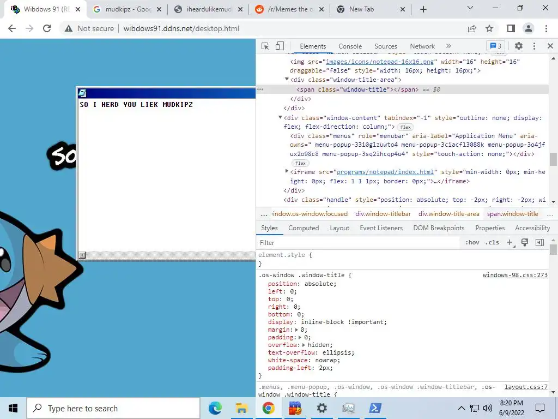558x419 pixels.
Task: Collapse the window-title-area div node
Action: [x=287, y=80]
